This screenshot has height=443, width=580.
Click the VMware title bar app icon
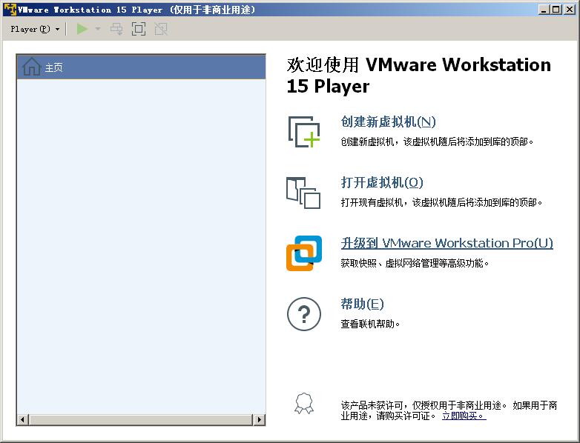pos(10,9)
